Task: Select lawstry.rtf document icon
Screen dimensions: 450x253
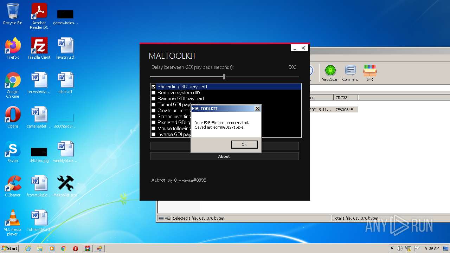Action: 65,48
